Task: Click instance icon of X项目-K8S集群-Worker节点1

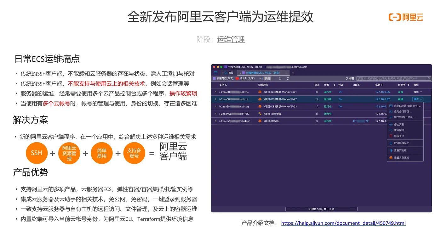Action: click(260, 92)
